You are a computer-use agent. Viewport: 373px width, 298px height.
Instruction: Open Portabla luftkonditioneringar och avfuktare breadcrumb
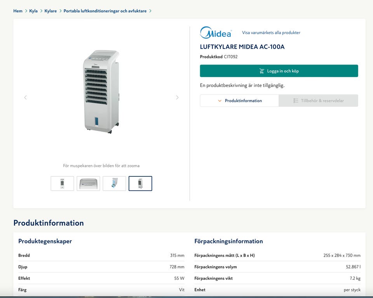pos(105,11)
